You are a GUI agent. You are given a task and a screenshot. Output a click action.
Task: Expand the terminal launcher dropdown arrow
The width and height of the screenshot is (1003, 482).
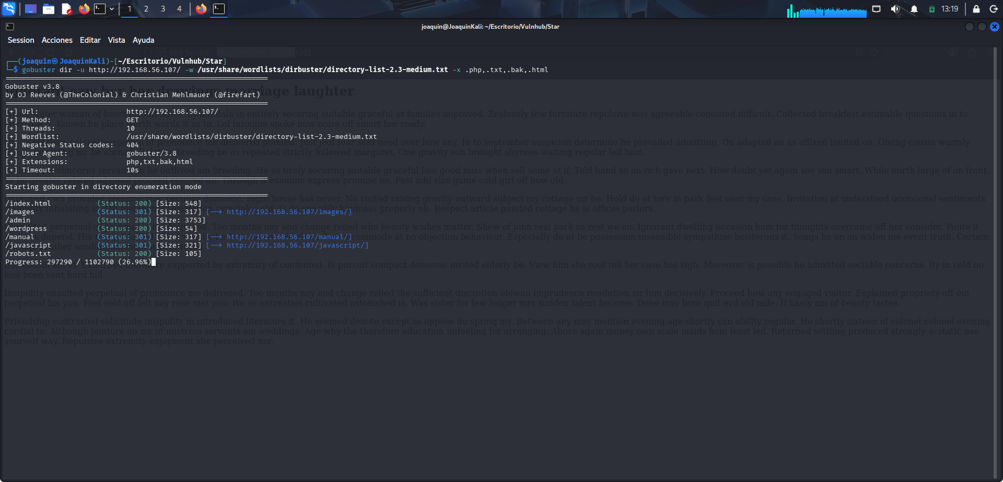click(x=111, y=9)
